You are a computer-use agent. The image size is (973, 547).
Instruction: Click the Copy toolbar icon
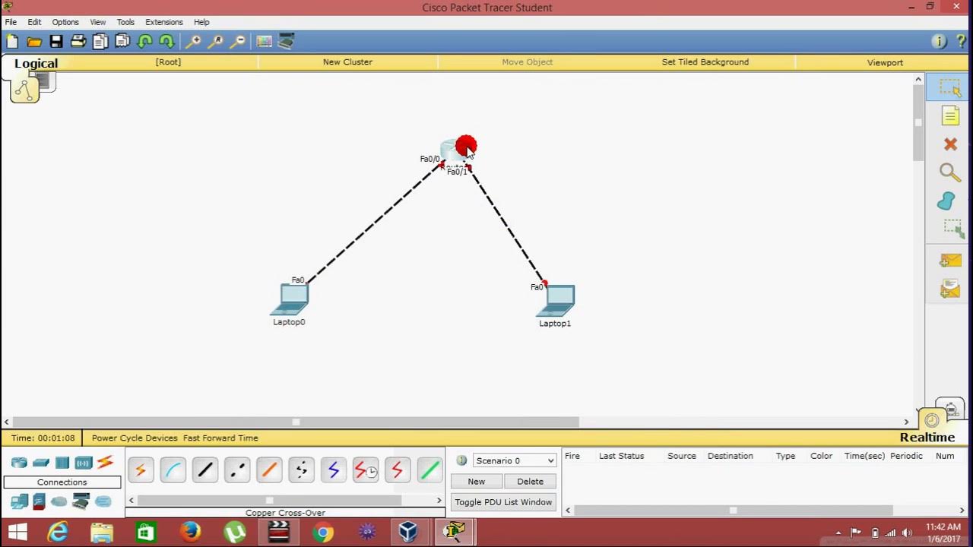(x=100, y=42)
